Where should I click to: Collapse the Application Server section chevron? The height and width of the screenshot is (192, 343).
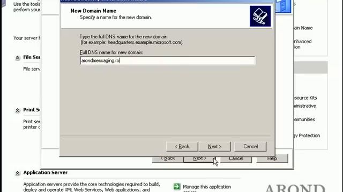click(17, 173)
